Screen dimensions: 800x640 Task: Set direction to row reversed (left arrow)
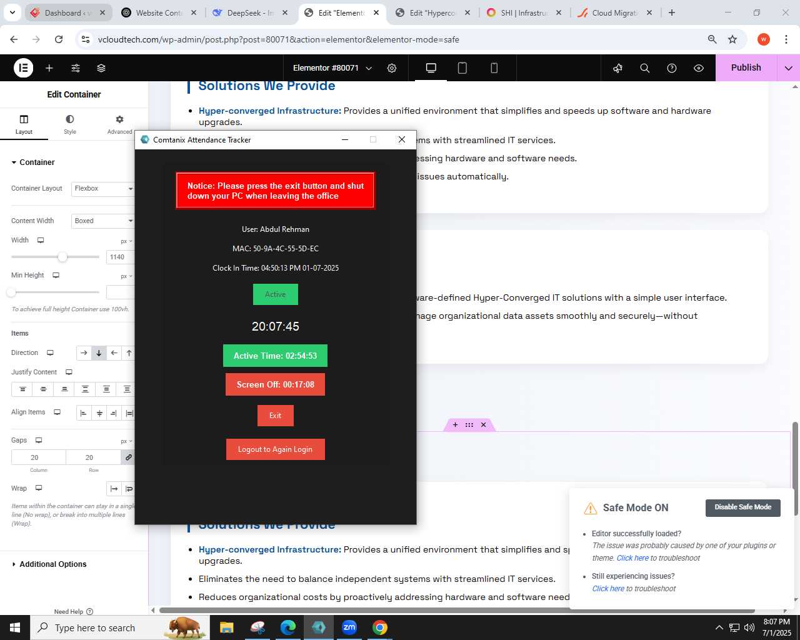[114, 353]
